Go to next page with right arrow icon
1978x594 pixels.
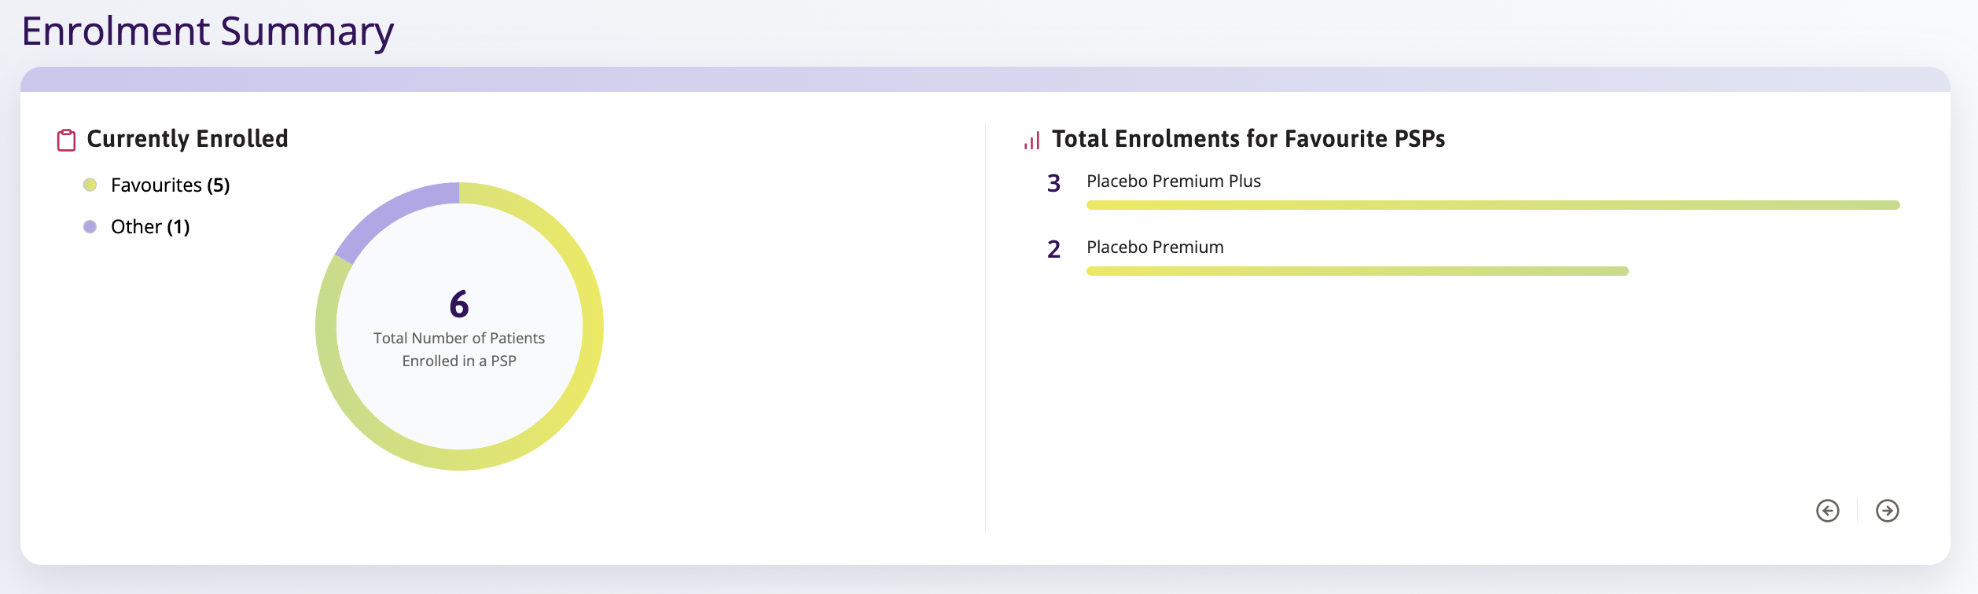(1888, 511)
